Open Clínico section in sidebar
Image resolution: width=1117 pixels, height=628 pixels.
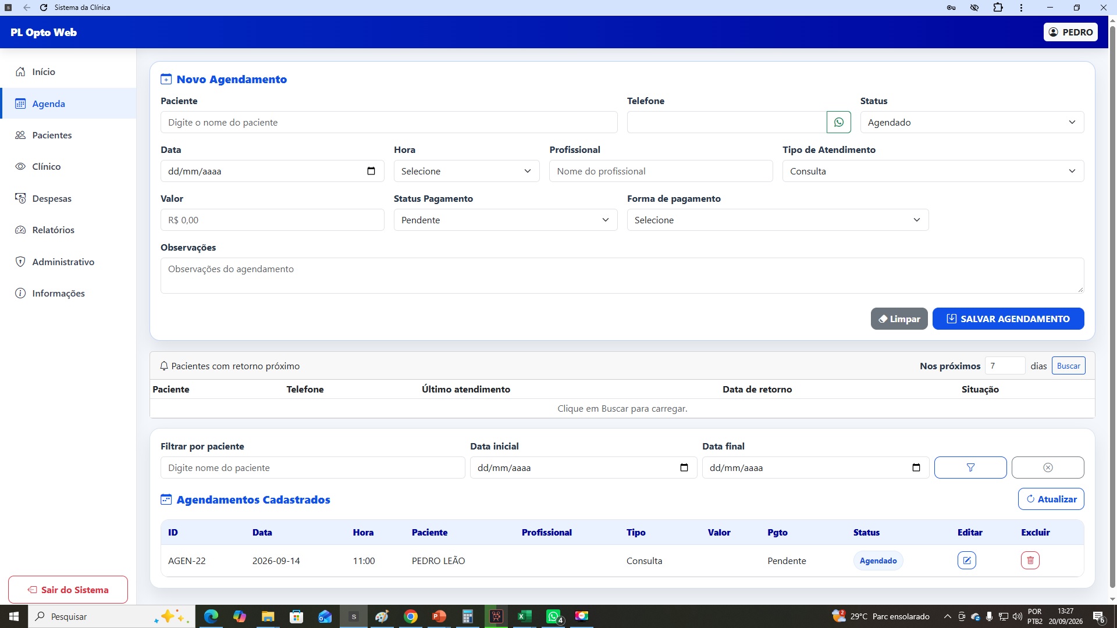tap(68, 166)
